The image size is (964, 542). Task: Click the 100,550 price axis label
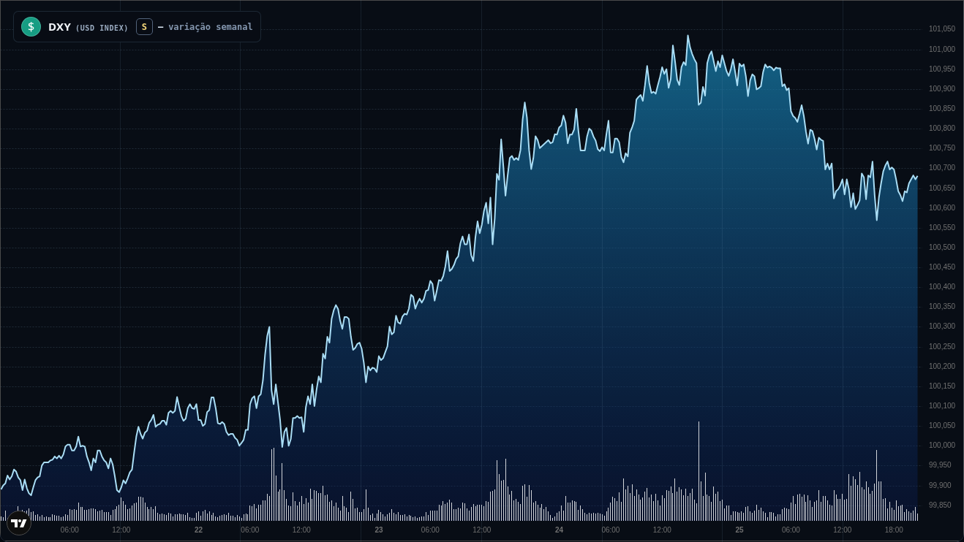click(x=942, y=227)
